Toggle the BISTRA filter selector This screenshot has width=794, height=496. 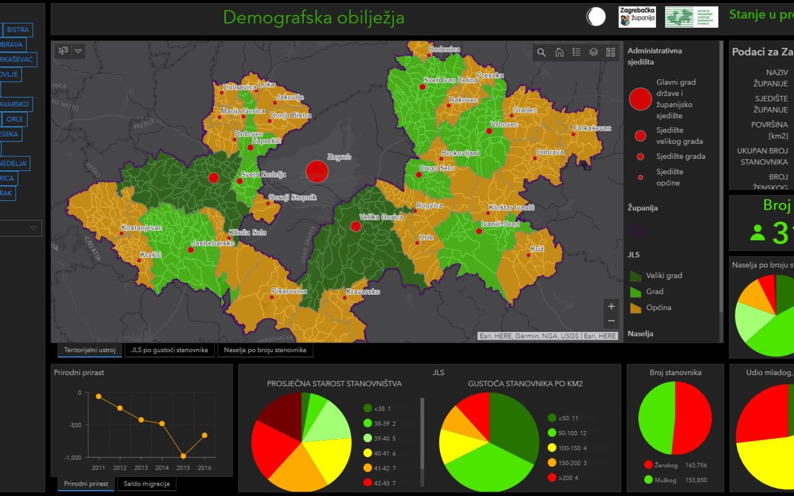point(18,30)
